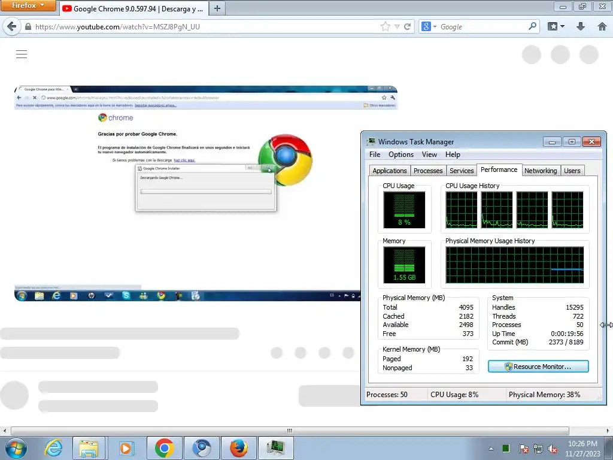613x460 pixels.
Task: Click muted volume tray icon
Action: tap(553, 449)
